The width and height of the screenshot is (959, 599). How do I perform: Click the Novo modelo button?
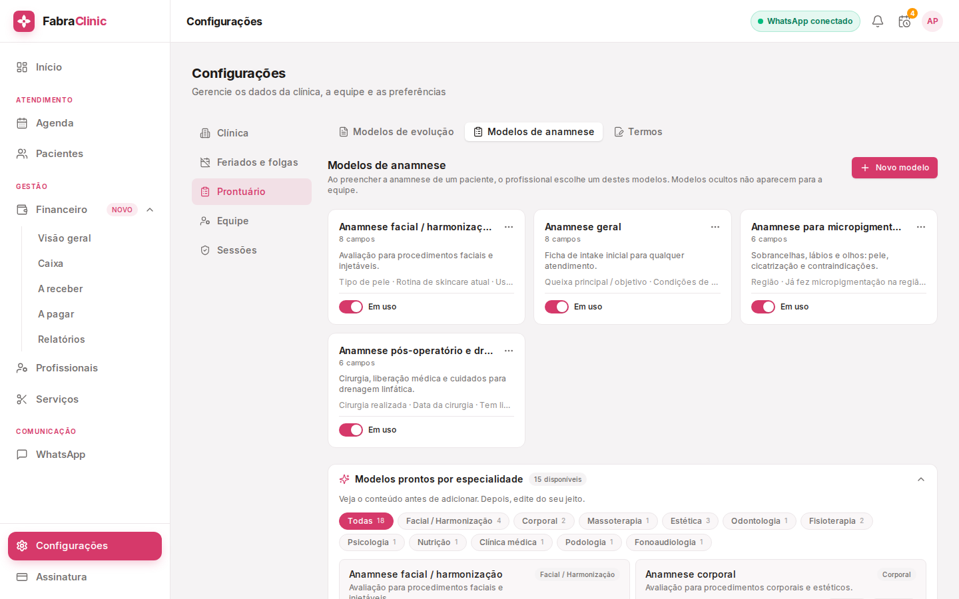click(x=894, y=168)
